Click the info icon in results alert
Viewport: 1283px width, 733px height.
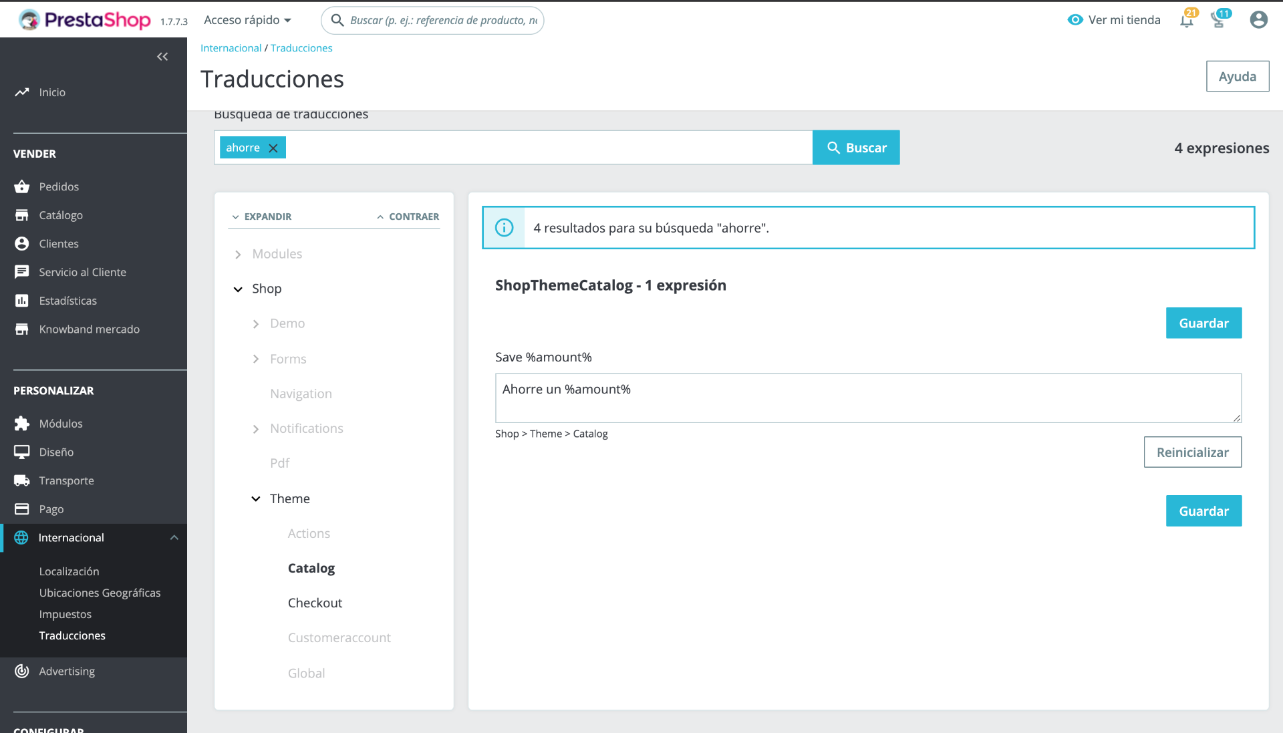(x=504, y=228)
